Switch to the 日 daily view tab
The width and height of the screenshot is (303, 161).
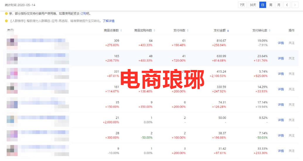(x=263, y=5)
